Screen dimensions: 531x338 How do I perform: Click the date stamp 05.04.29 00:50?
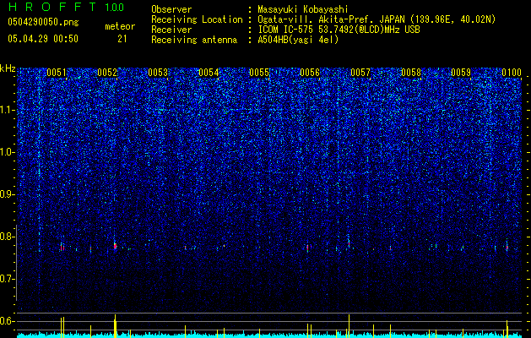click(x=43, y=39)
